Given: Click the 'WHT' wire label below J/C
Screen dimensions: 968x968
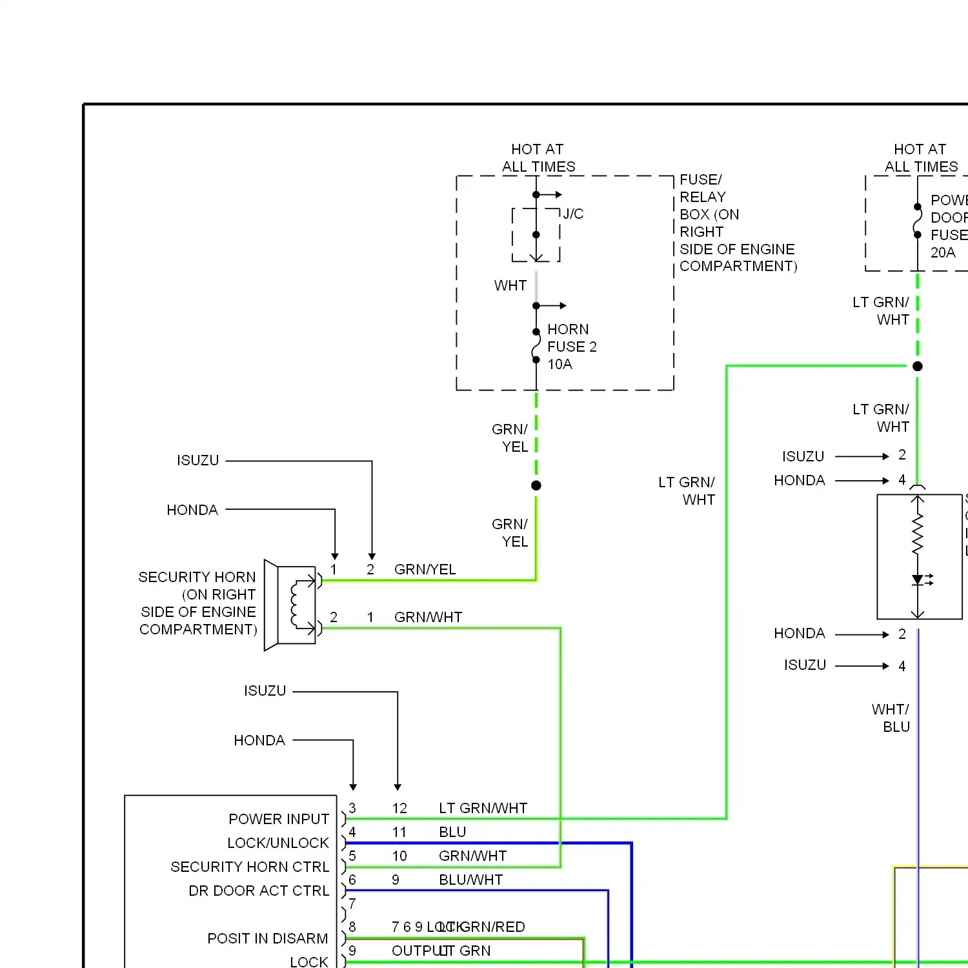Looking at the screenshot, I should click(x=510, y=285).
